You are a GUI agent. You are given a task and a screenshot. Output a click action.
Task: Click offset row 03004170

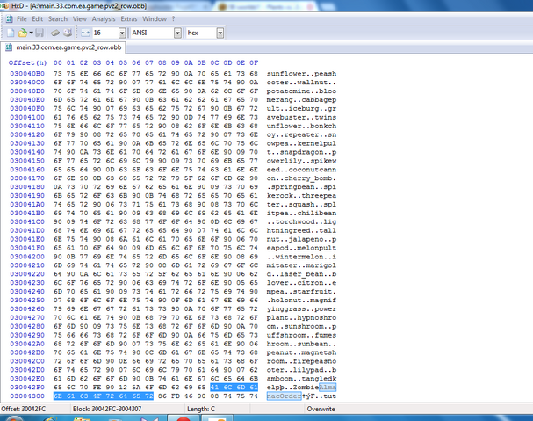point(27,178)
